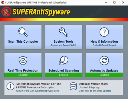Click the shield checkmark Real-Time Protection icon
The image size is (128, 99).
point(23,60)
